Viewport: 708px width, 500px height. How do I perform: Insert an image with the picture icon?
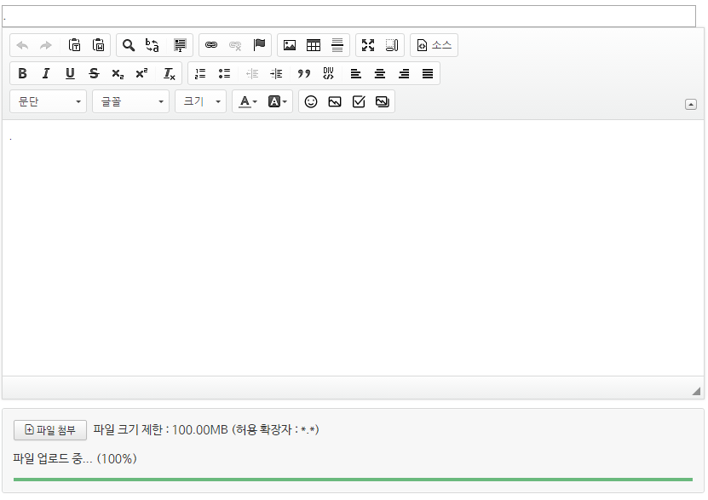290,45
